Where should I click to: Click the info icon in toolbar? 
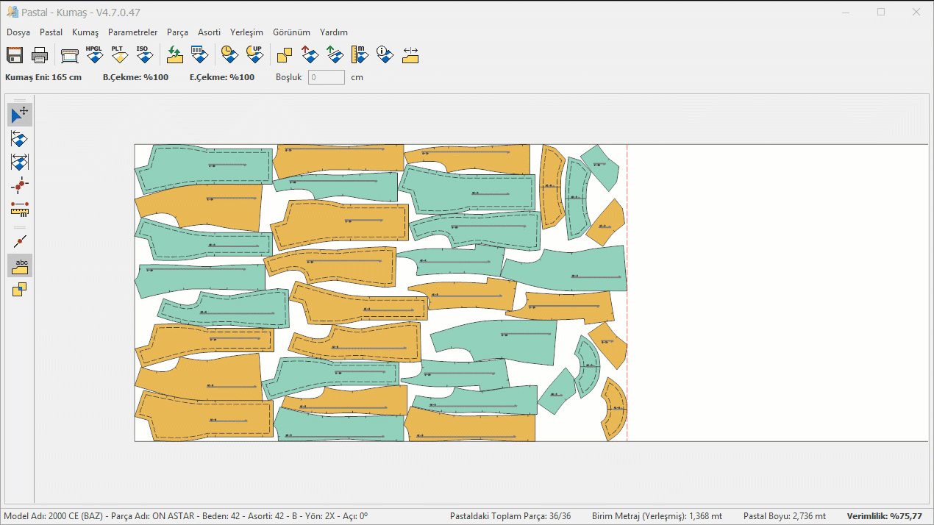point(385,54)
